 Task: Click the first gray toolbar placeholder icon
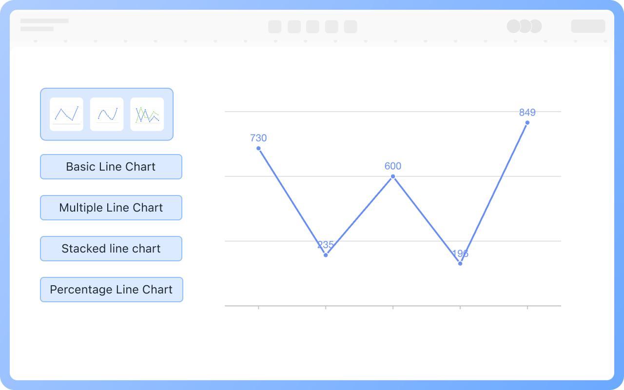click(x=275, y=26)
